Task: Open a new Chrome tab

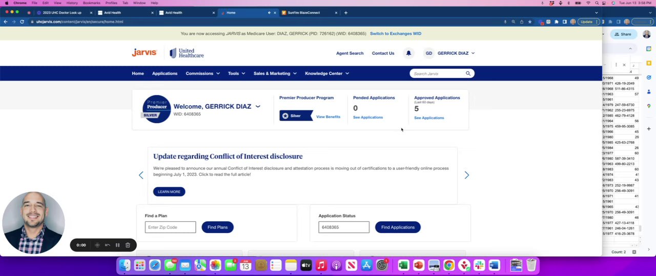Action: coord(345,12)
